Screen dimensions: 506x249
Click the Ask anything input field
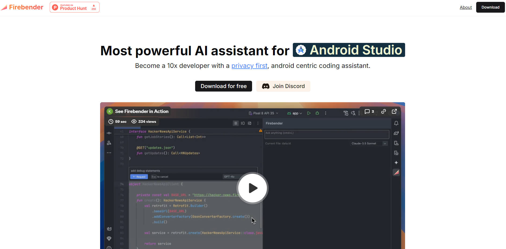pos(326,134)
